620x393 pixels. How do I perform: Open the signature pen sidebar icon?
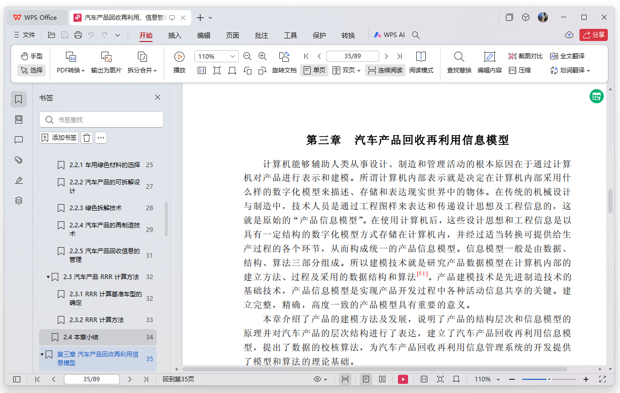coord(19,180)
